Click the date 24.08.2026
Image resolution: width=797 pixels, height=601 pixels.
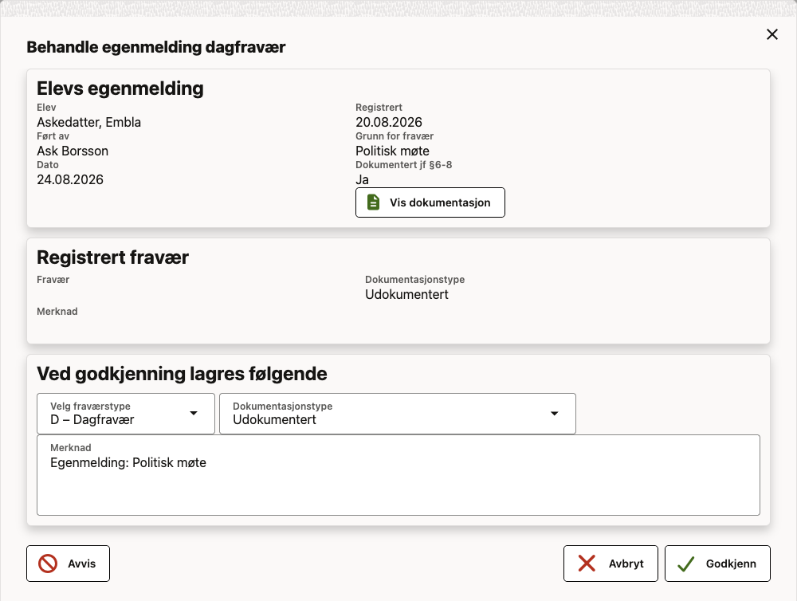[x=70, y=179]
